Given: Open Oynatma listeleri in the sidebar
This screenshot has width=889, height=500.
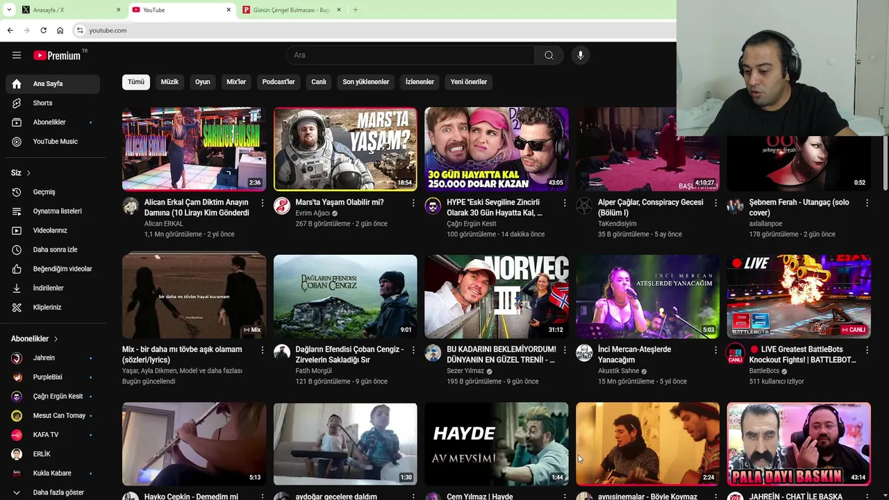Looking at the screenshot, I should point(53,211).
